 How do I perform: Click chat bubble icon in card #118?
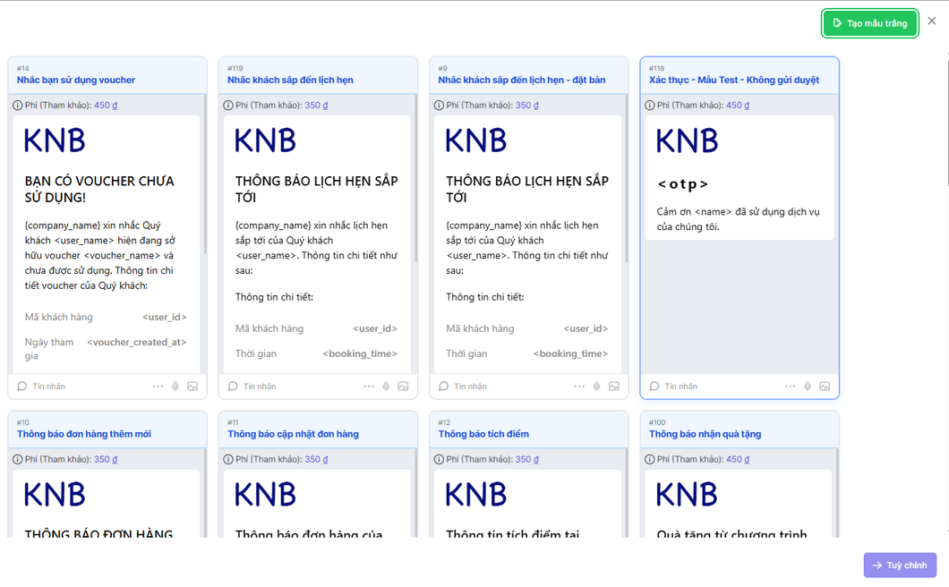[x=654, y=386]
